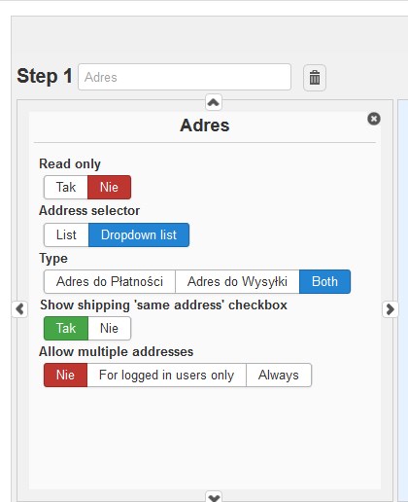Viewport: 408px width, 502px height.
Task: Move the Adres block up with the chevron
Action: [x=214, y=102]
